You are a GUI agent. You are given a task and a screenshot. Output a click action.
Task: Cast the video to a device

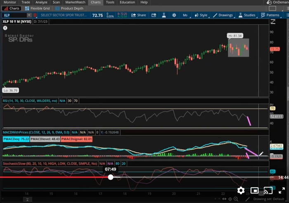click(x=268, y=191)
